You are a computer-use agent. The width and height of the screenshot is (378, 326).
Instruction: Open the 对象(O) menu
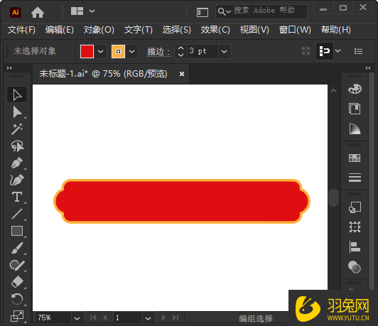pos(99,30)
